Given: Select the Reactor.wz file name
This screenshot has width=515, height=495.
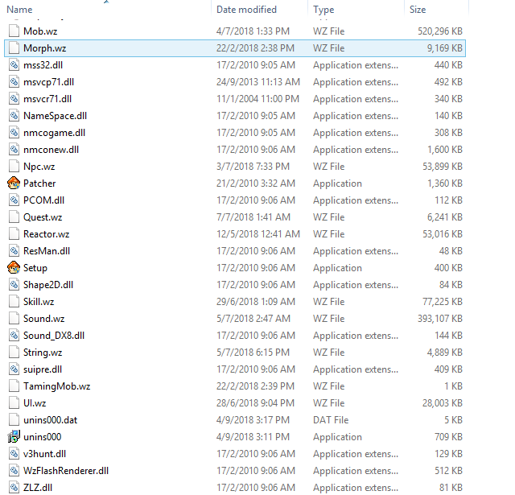Looking at the screenshot, I should [46, 234].
